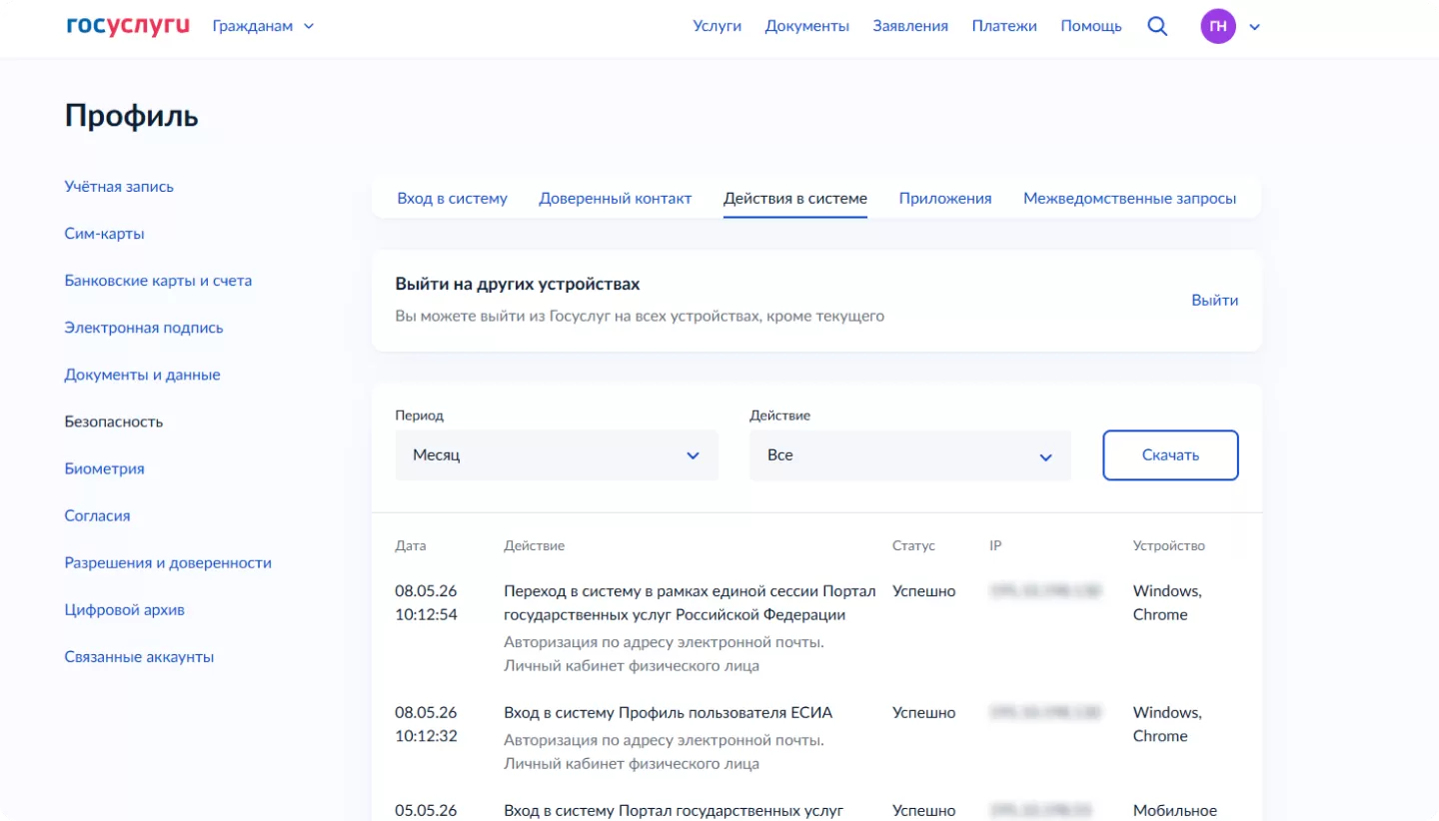Click the Дата column header
1439x821 pixels.
pos(411,546)
